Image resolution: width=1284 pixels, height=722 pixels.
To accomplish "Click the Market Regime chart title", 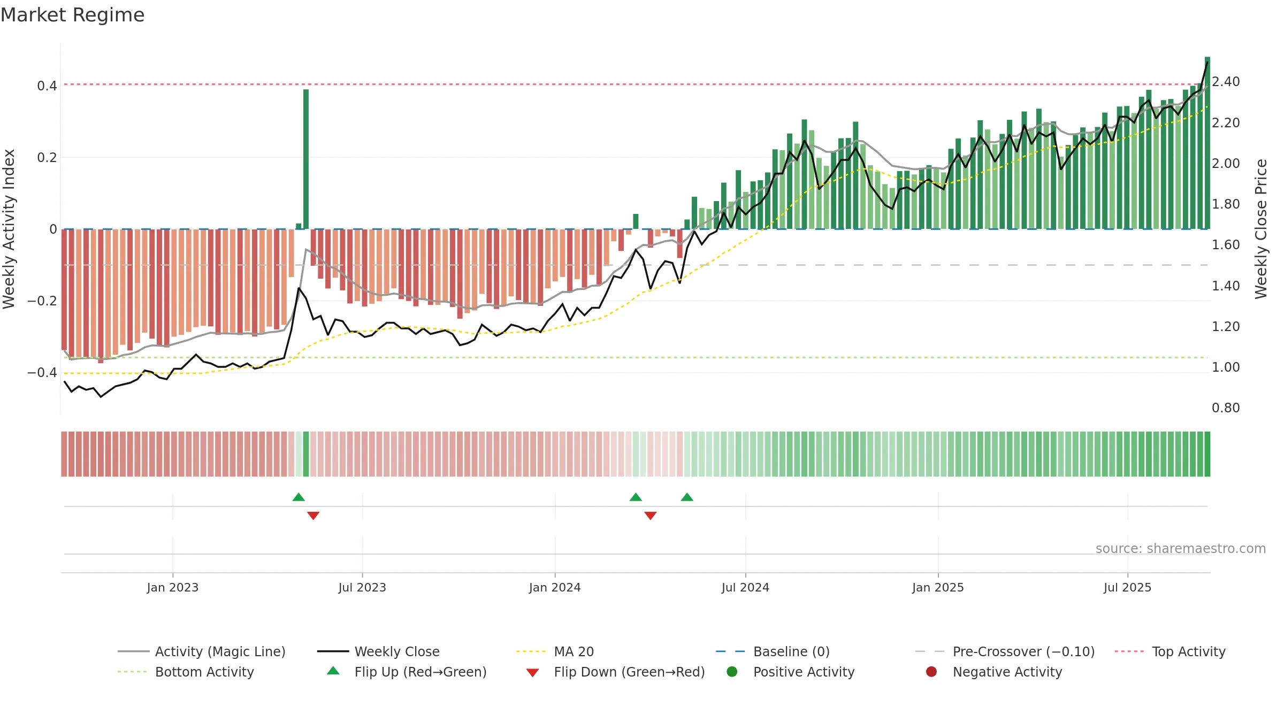I will [72, 15].
